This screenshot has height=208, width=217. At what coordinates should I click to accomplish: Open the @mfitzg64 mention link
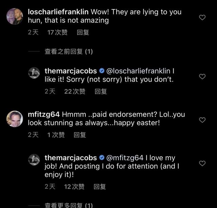[125, 158]
